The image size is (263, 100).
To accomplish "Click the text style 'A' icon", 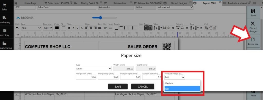I will (81, 28).
